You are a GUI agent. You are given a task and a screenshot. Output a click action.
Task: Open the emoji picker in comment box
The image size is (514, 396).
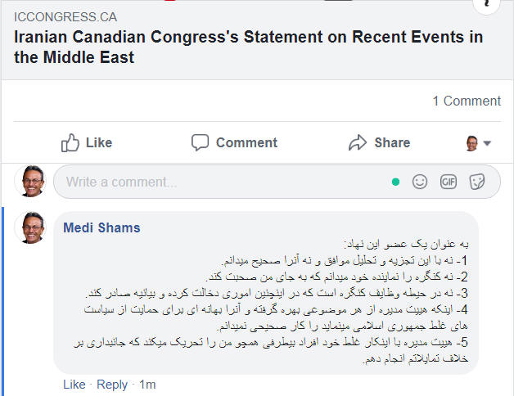(x=420, y=182)
